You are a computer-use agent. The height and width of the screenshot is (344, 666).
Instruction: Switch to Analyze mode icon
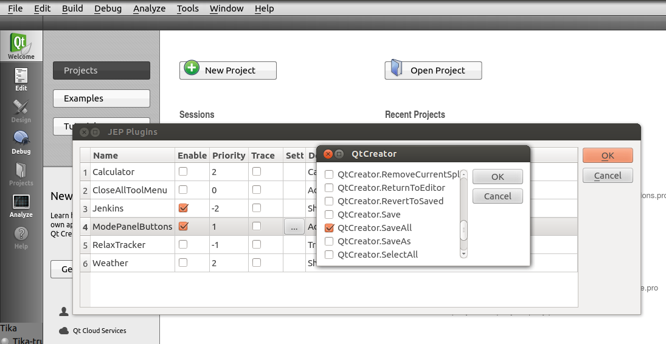[21, 202]
